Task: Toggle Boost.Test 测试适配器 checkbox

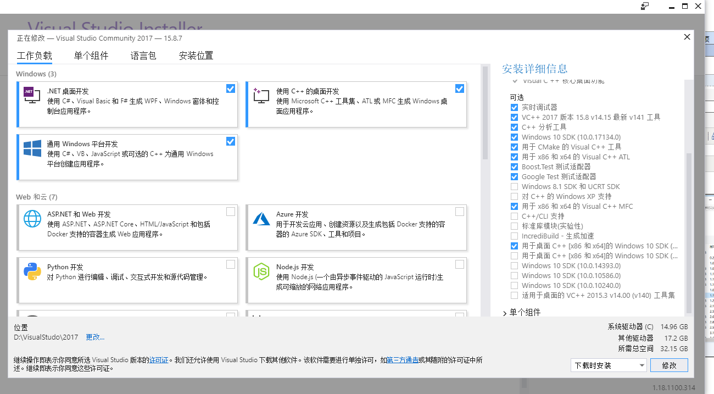Action: coord(514,167)
